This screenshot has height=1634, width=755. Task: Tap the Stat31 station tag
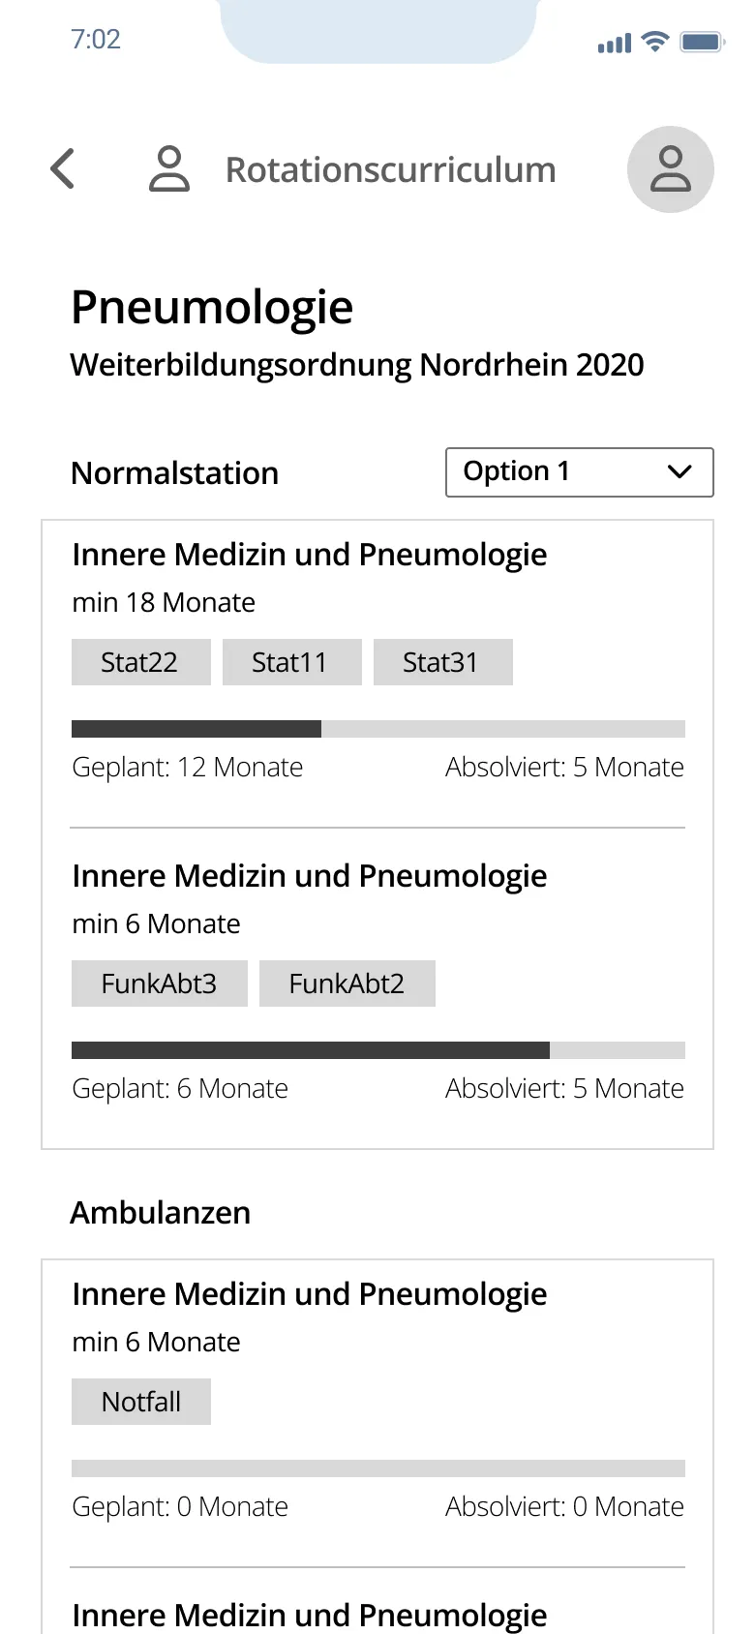[x=442, y=662]
